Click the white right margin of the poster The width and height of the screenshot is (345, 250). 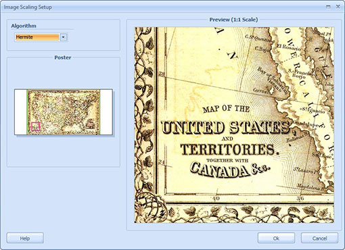(x=106, y=112)
